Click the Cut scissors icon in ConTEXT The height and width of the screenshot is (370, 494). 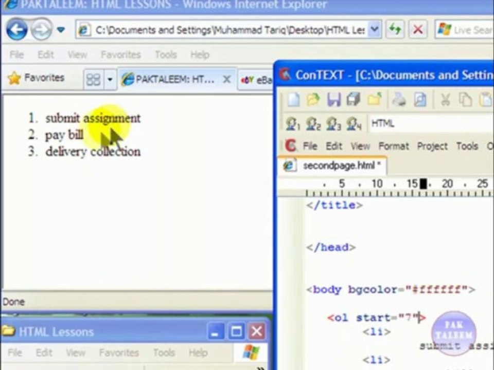coord(445,100)
